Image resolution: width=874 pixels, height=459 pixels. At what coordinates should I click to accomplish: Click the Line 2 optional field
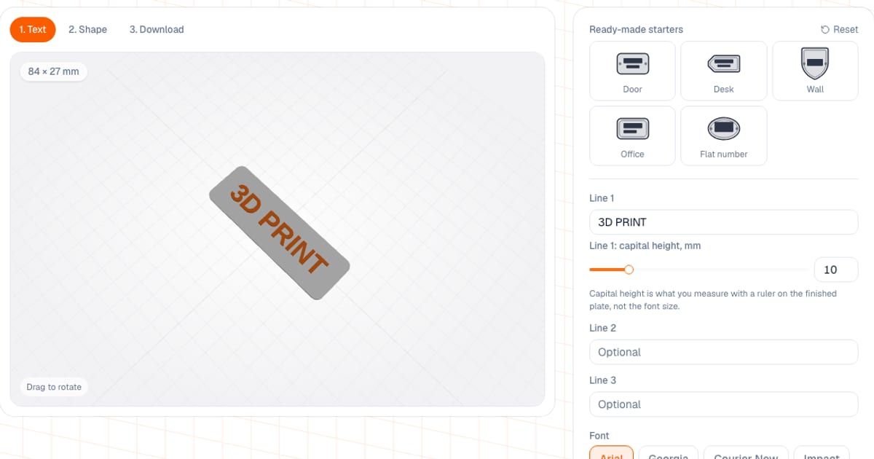[x=723, y=352]
